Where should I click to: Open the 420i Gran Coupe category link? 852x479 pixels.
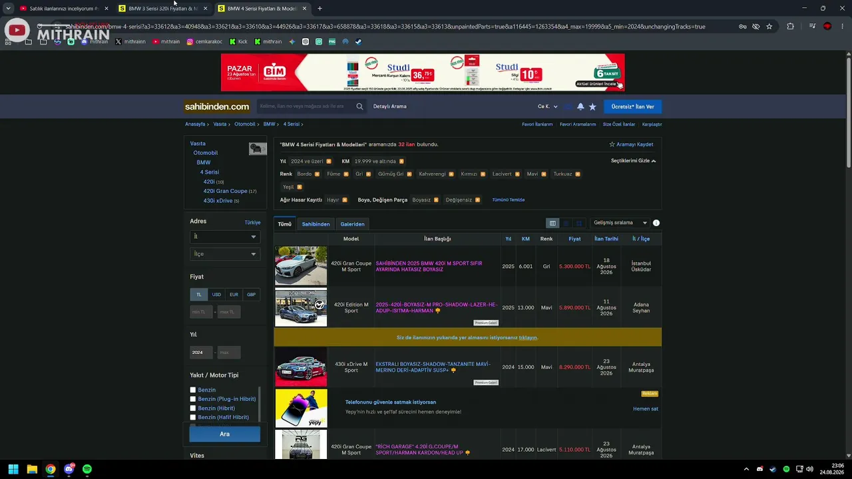226,191
